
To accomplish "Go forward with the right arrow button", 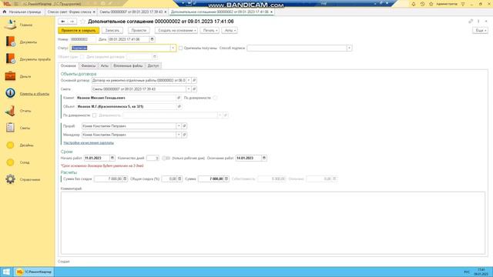I will [72, 22].
